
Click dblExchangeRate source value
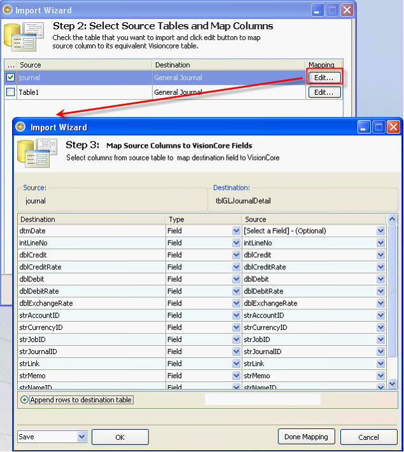click(x=270, y=303)
